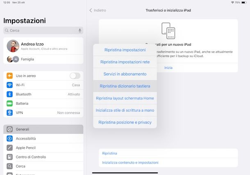
Task: Tap Inizializza contenuto e impostazioni
Action: [168, 163]
